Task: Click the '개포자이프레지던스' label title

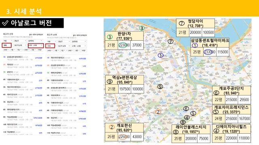Action: [x=231, y=108]
